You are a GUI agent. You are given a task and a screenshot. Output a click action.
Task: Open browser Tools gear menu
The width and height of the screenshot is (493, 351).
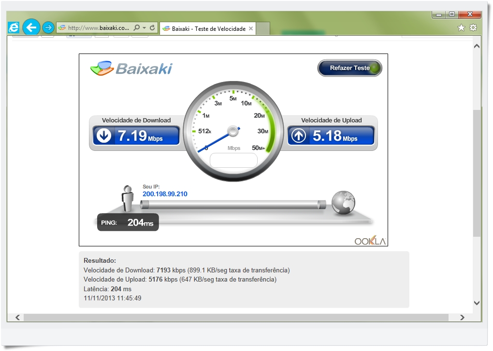coord(473,27)
